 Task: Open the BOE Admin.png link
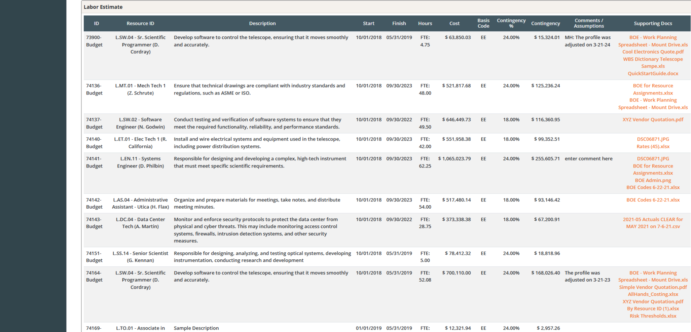pos(653,180)
